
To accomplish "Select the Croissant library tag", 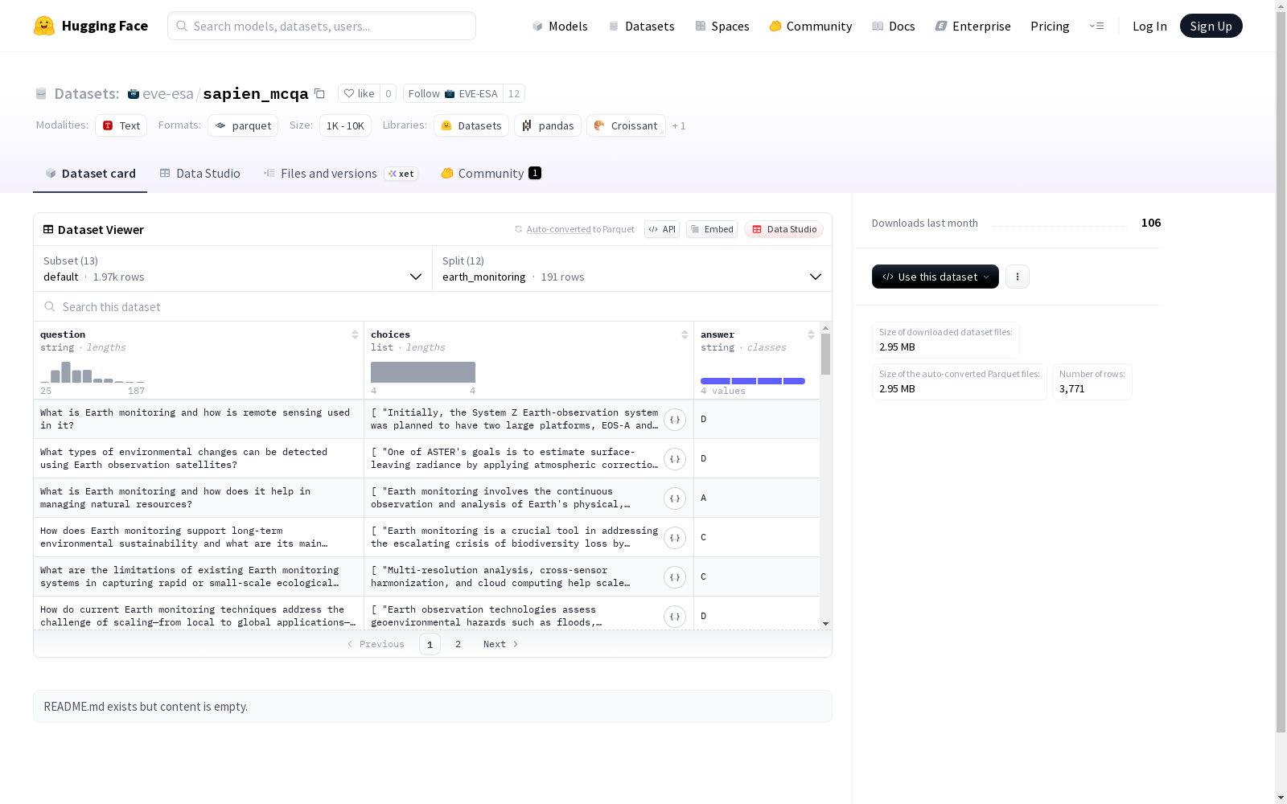I will click(626, 125).
